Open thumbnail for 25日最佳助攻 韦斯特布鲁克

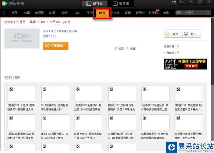[155, 122]
